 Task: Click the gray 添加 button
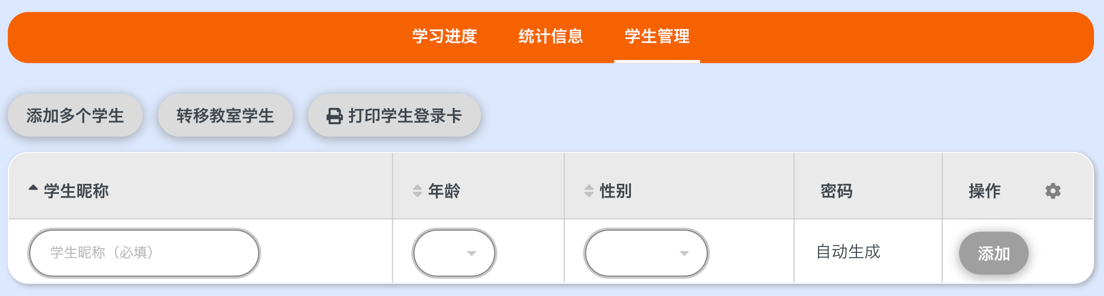click(993, 253)
